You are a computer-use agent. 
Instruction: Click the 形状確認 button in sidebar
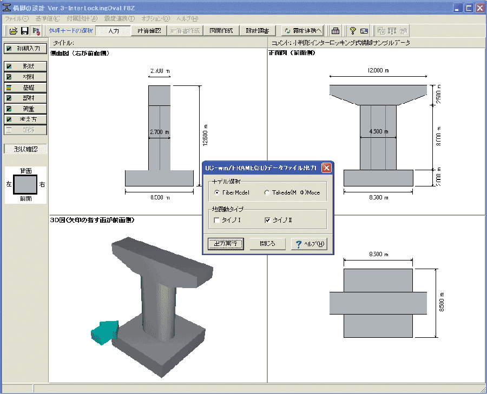[x=25, y=149]
